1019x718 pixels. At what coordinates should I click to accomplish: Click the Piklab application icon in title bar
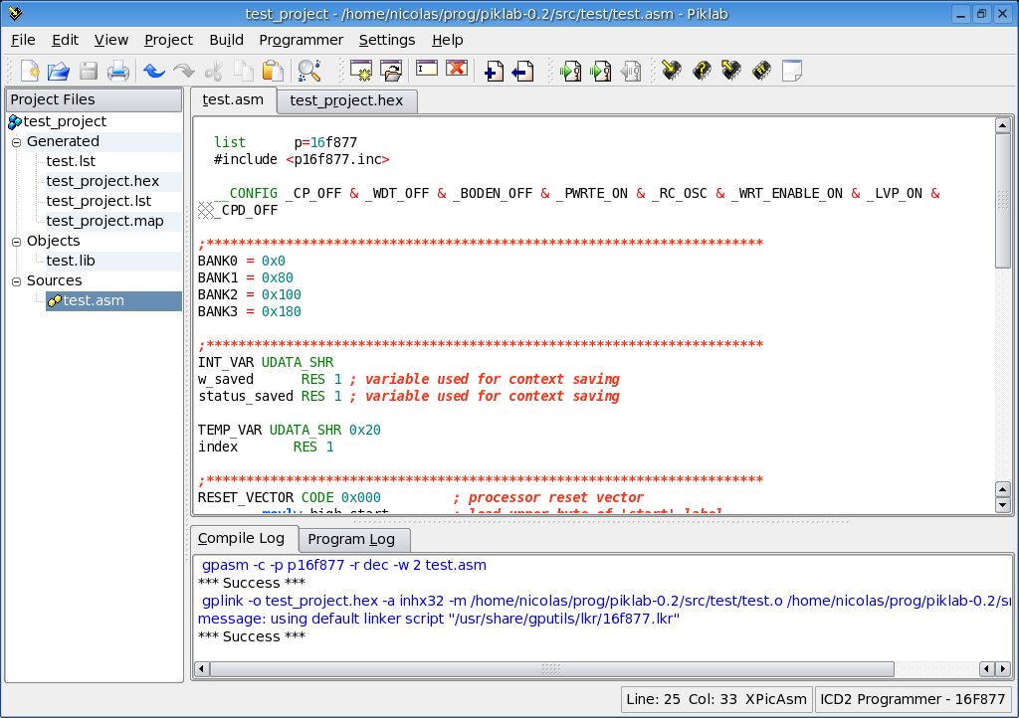point(15,13)
